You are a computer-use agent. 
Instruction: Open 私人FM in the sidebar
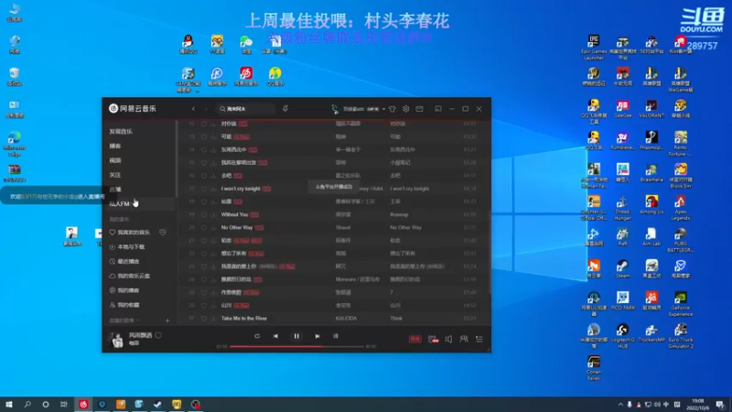click(120, 204)
